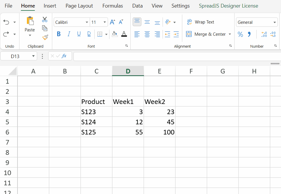281x194 pixels.
Task: Switch to the Formulas tab
Action: coord(113,6)
